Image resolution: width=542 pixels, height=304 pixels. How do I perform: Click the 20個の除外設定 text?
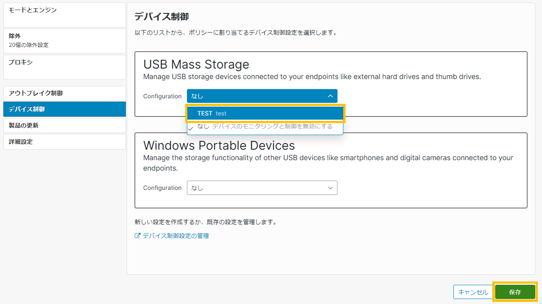[x=29, y=45]
